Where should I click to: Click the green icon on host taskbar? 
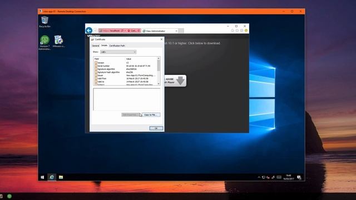pos(9,196)
